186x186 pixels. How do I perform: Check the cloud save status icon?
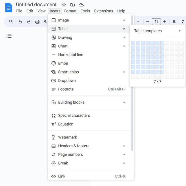point(81,5)
